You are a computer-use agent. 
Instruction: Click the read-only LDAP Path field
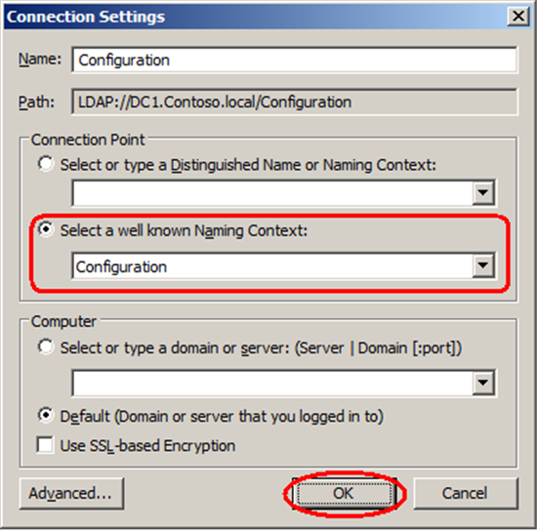(295, 102)
